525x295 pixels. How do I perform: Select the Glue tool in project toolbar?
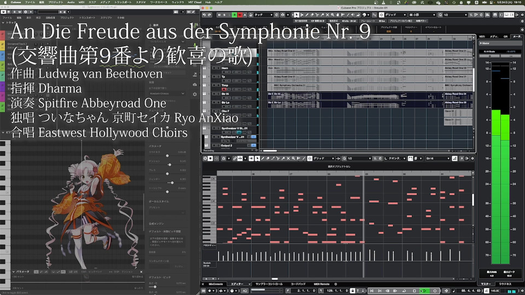(322, 15)
